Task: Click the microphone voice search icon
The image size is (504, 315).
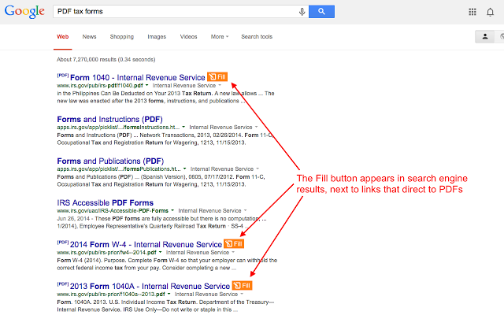Action: coord(302,12)
